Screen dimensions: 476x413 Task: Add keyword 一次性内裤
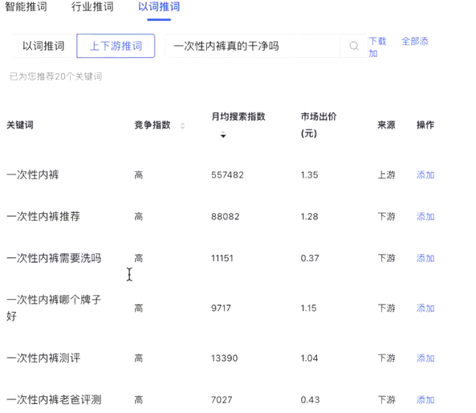point(425,175)
